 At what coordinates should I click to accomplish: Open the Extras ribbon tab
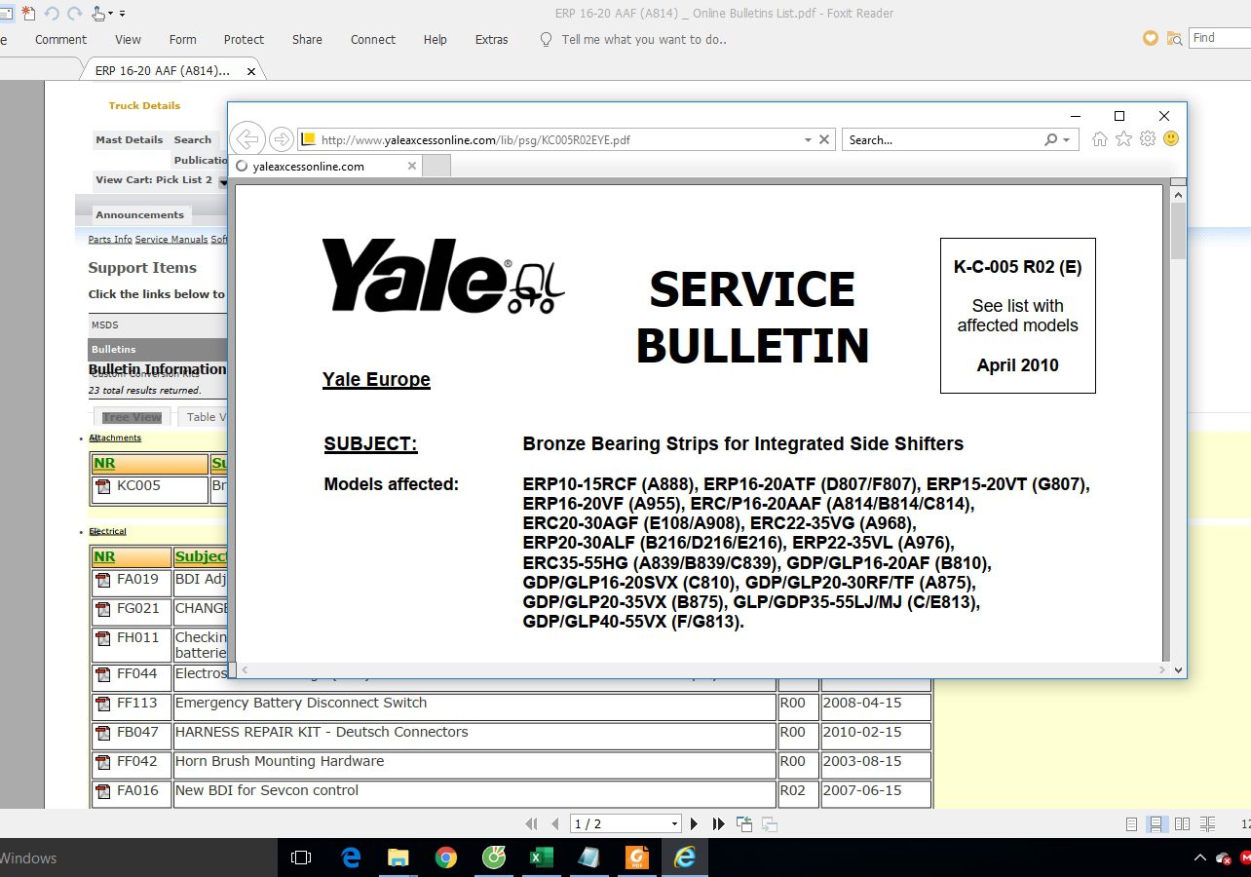[492, 40]
